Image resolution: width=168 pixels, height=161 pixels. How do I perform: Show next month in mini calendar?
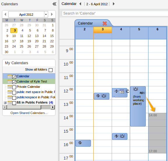52,14
